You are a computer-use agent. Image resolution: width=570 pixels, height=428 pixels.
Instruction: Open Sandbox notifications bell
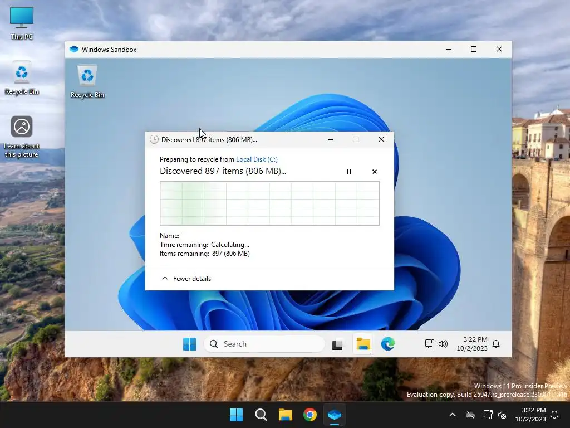point(496,344)
